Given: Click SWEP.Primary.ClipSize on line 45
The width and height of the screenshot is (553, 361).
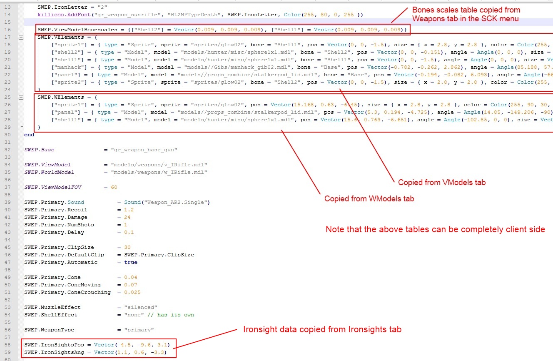Looking at the screenshot, I should click(59, 248).
